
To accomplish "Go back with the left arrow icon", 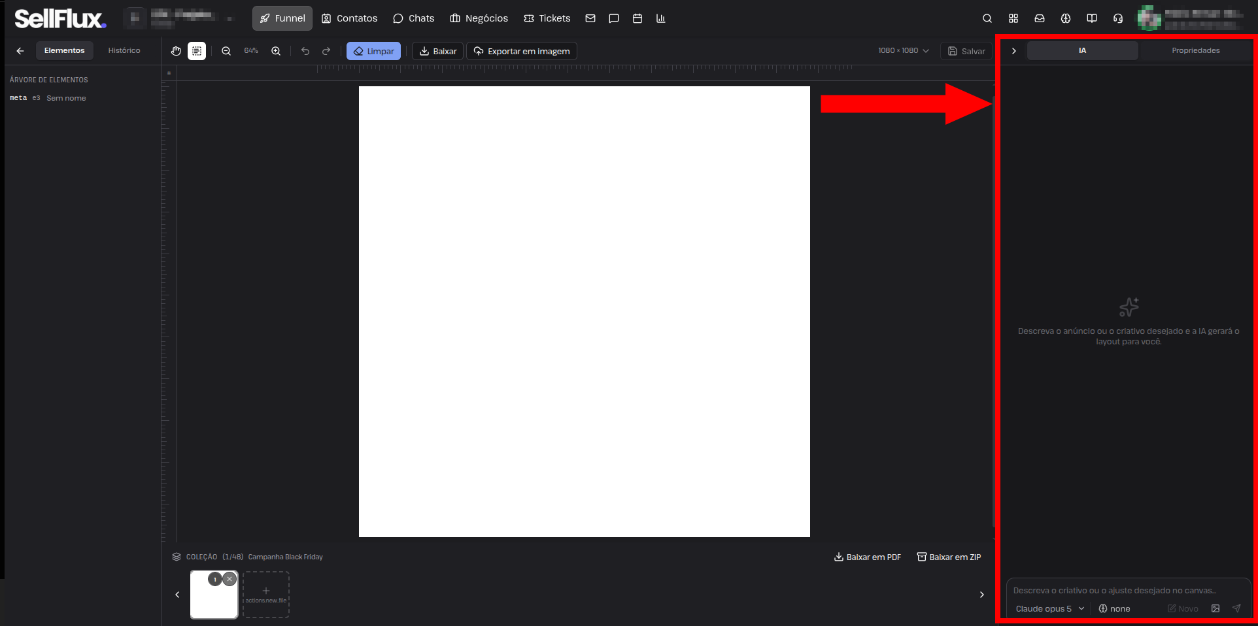I will tap(20, 50).
